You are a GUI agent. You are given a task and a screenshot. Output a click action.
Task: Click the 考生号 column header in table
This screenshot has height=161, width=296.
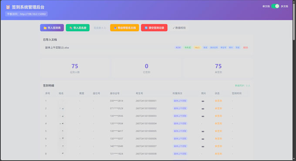coord(139,93)
